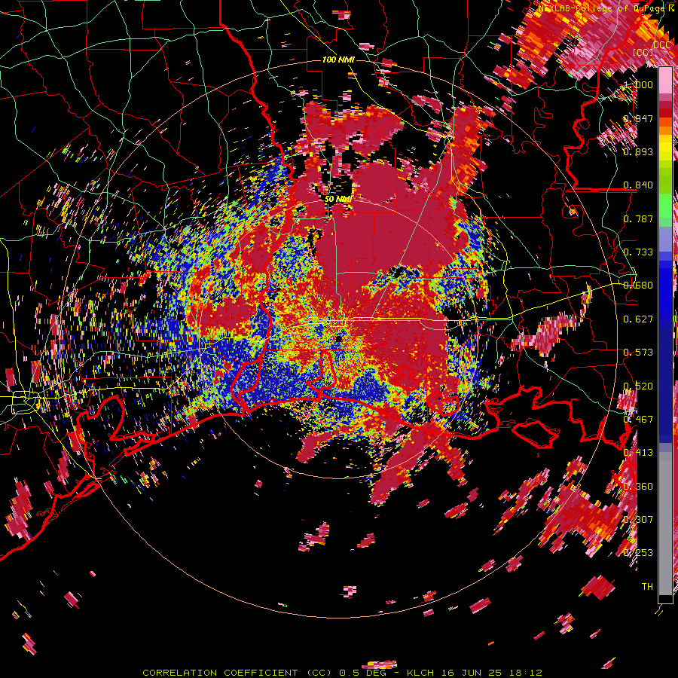This screenshot has height=678, width=678.
Task: Click the yellow segment of the color bar
Action: [665, 148]
